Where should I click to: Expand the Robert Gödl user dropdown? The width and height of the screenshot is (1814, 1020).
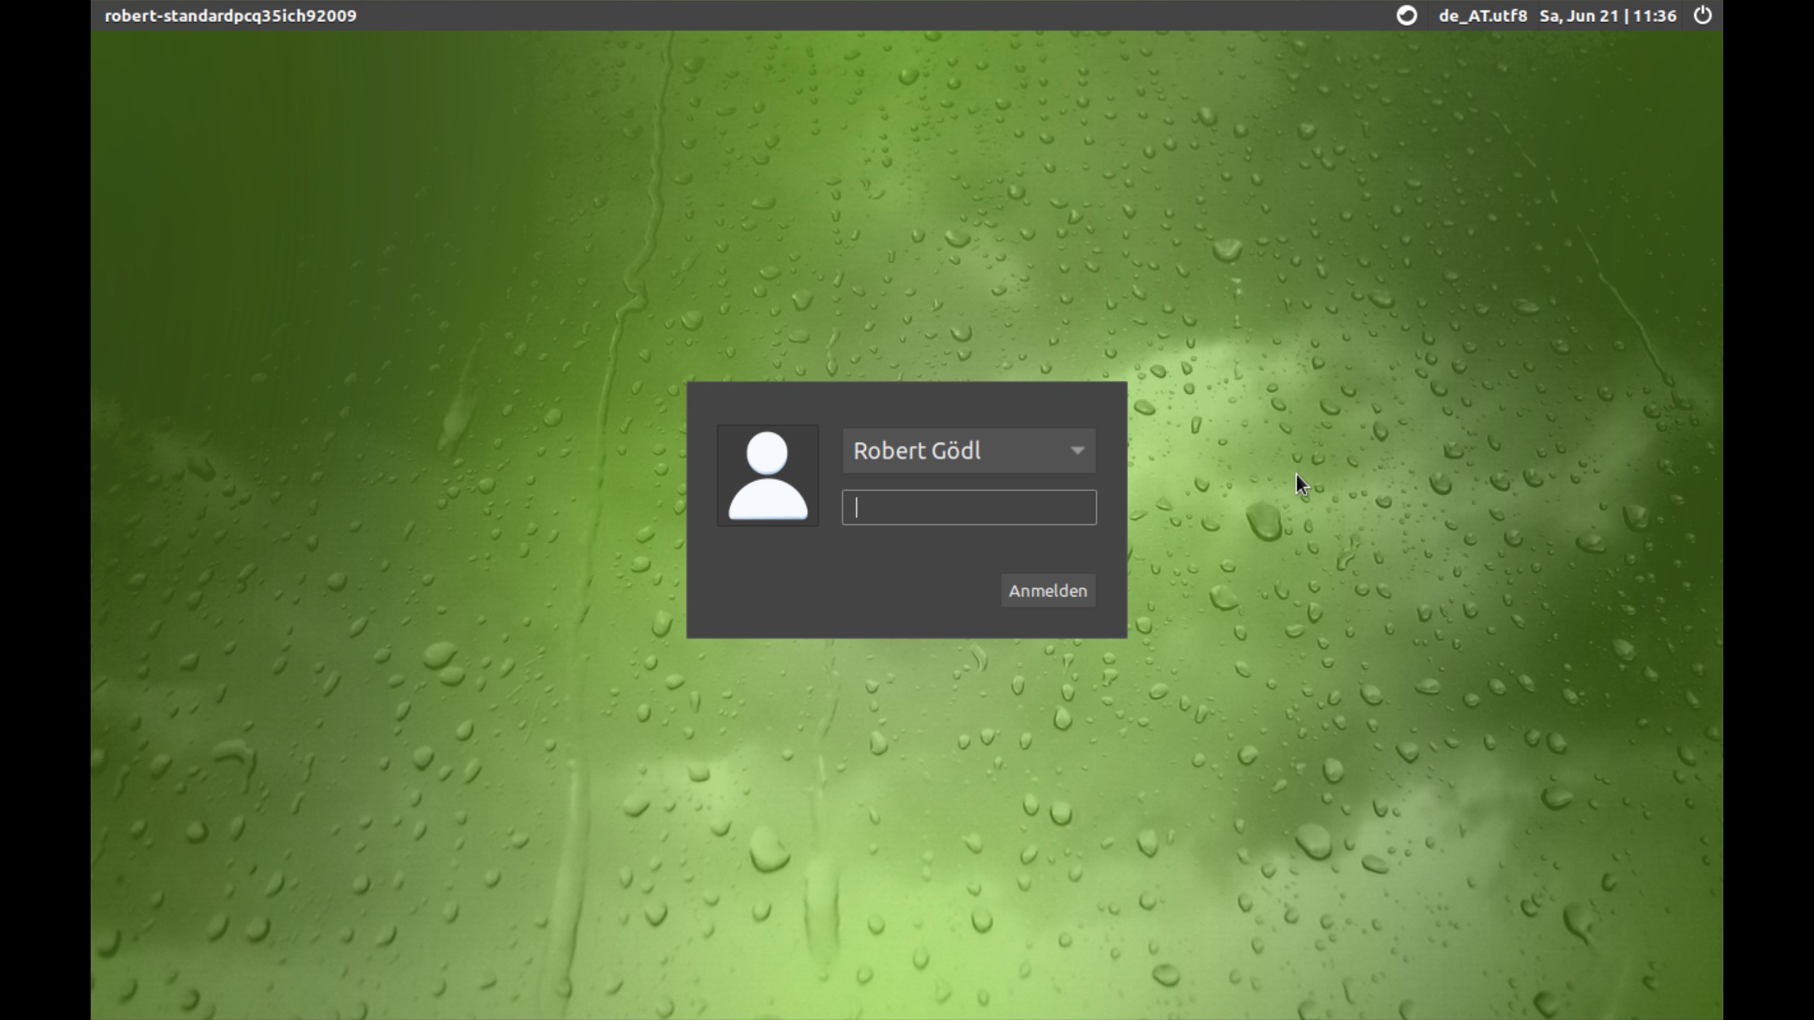click(969, 450)
